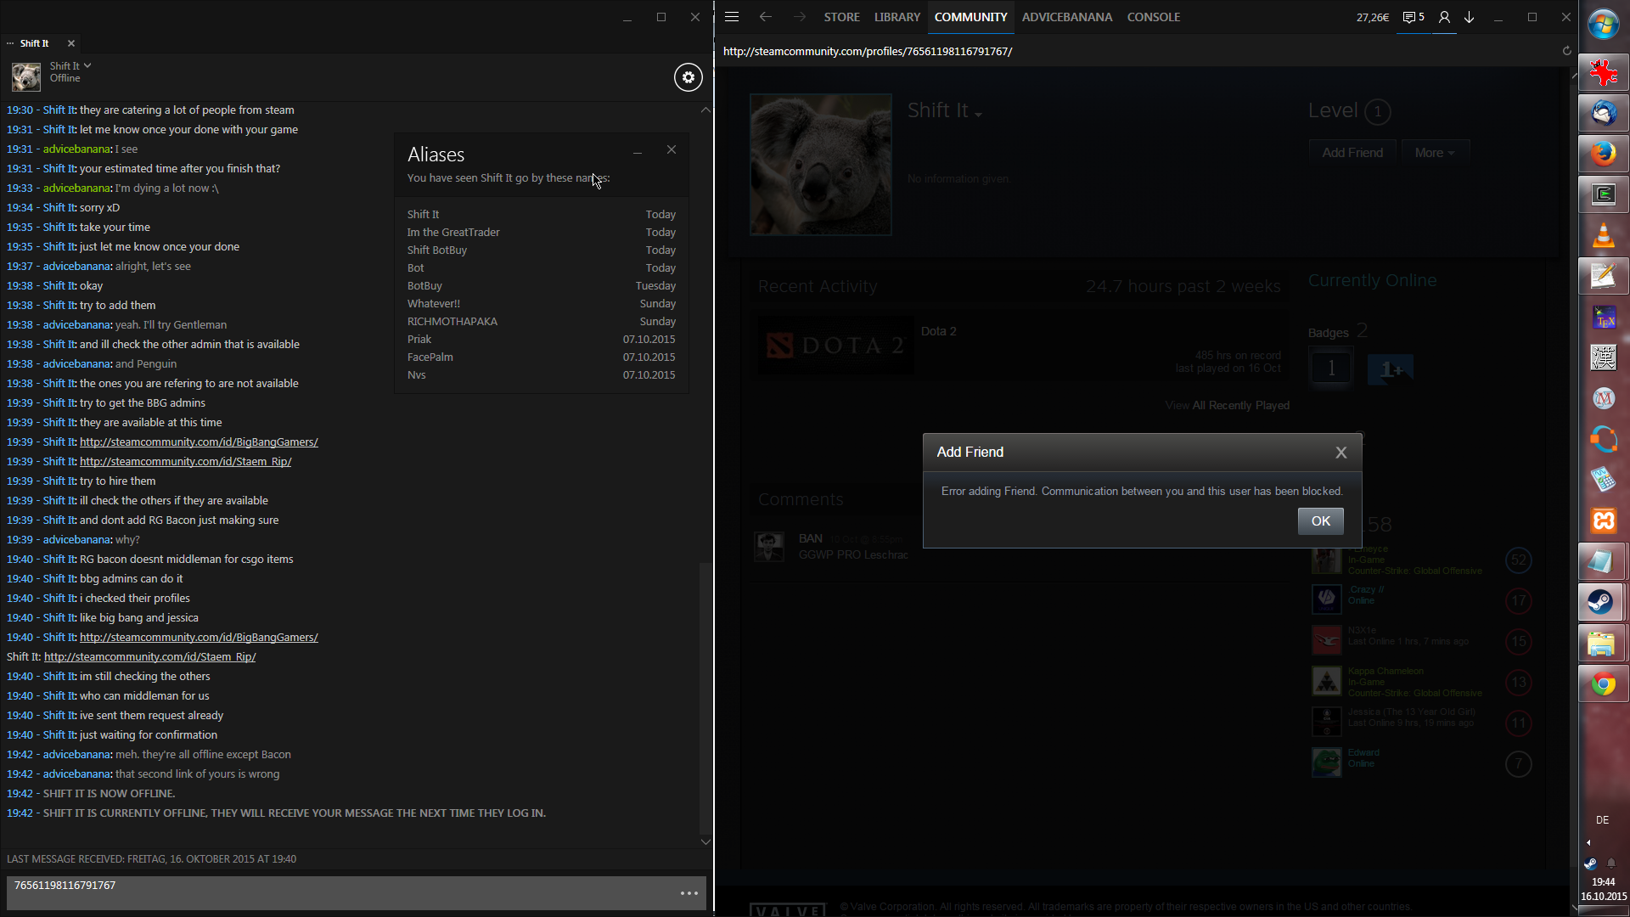This screenshot has width=1630, height=917.
Task: Expand the More dropdown on profile
Action: (1434, 153)
